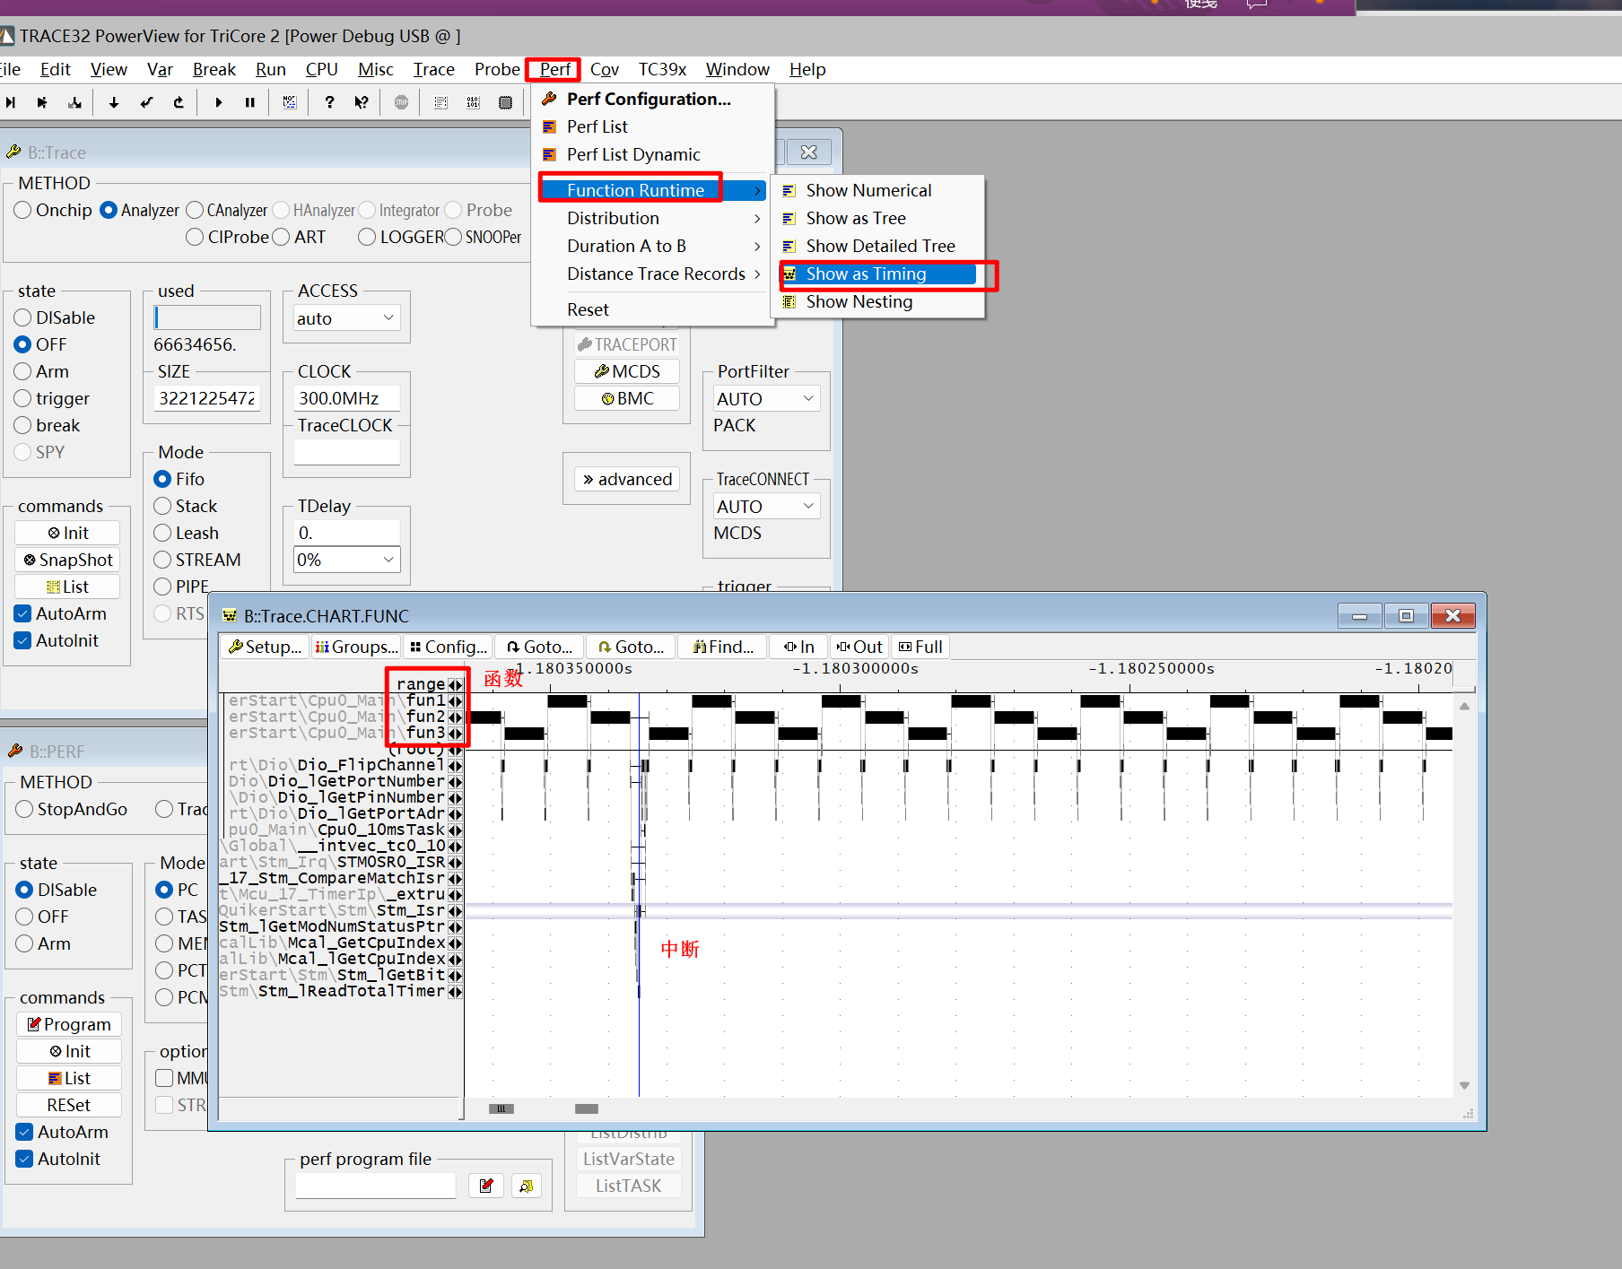This screenshot has height=1269, width=1622.
Task: Open the TDelay percentage dropdown
Action: pyautogui.click(x=346, y=560)
